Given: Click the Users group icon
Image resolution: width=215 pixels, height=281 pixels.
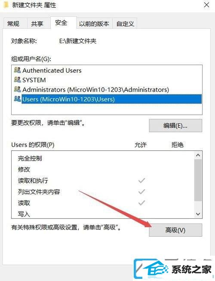Looking at the screenshot, I should 17,99.
